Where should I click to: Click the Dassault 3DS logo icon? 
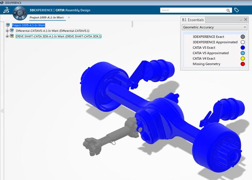(6, 10)
